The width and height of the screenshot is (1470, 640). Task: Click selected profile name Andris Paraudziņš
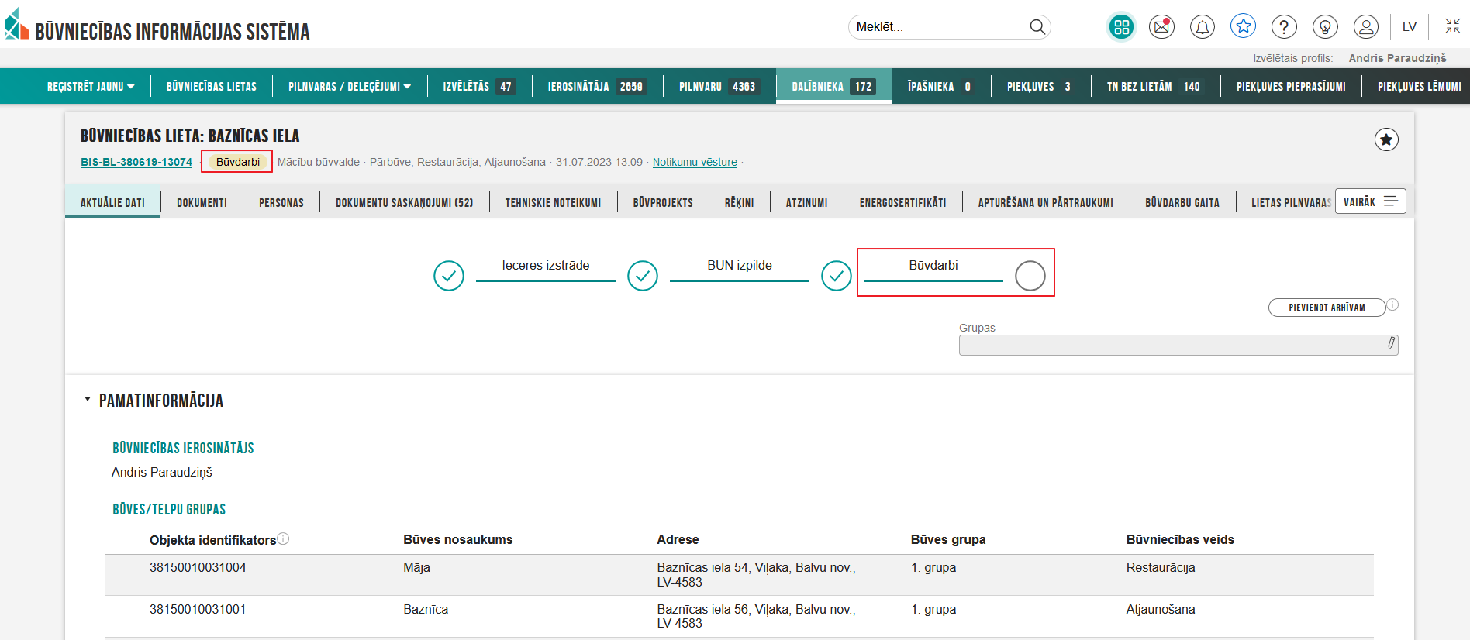point(1398,58)
